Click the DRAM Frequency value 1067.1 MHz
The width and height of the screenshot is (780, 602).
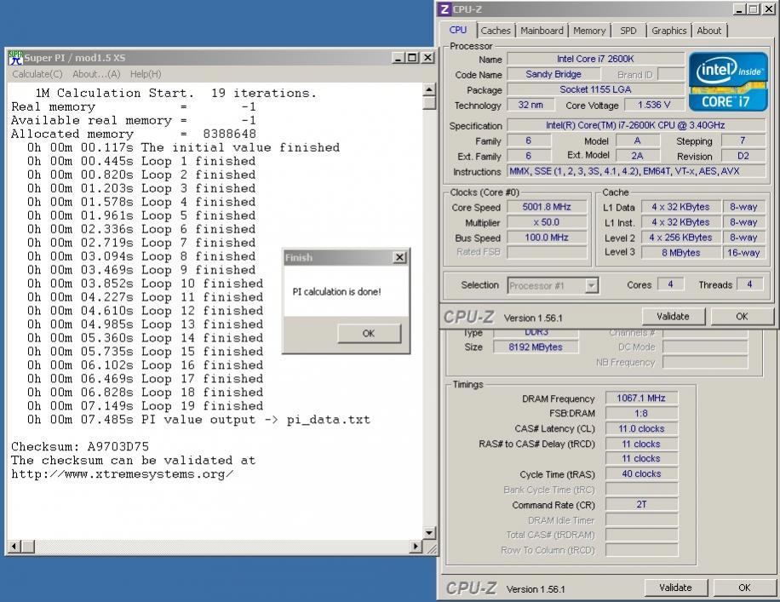coord(640,398)
